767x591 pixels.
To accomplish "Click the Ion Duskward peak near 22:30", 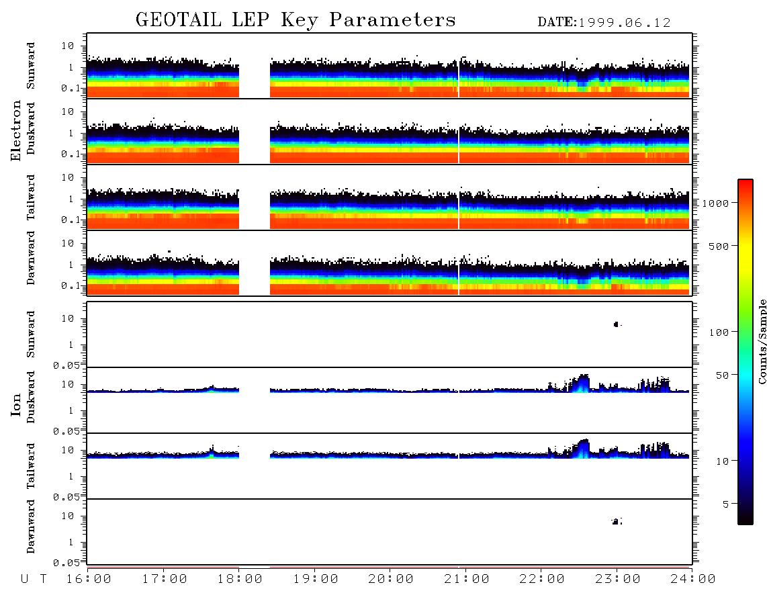I will [582, 383].
